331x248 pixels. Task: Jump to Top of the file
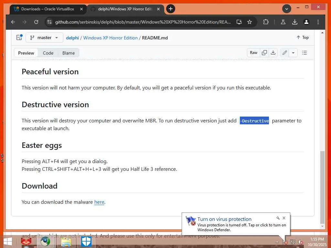[303, 37]
